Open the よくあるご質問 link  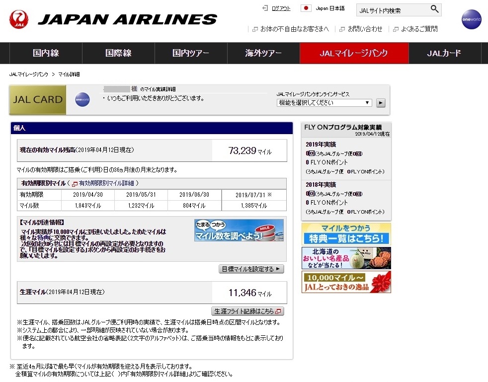click(419, 29)
